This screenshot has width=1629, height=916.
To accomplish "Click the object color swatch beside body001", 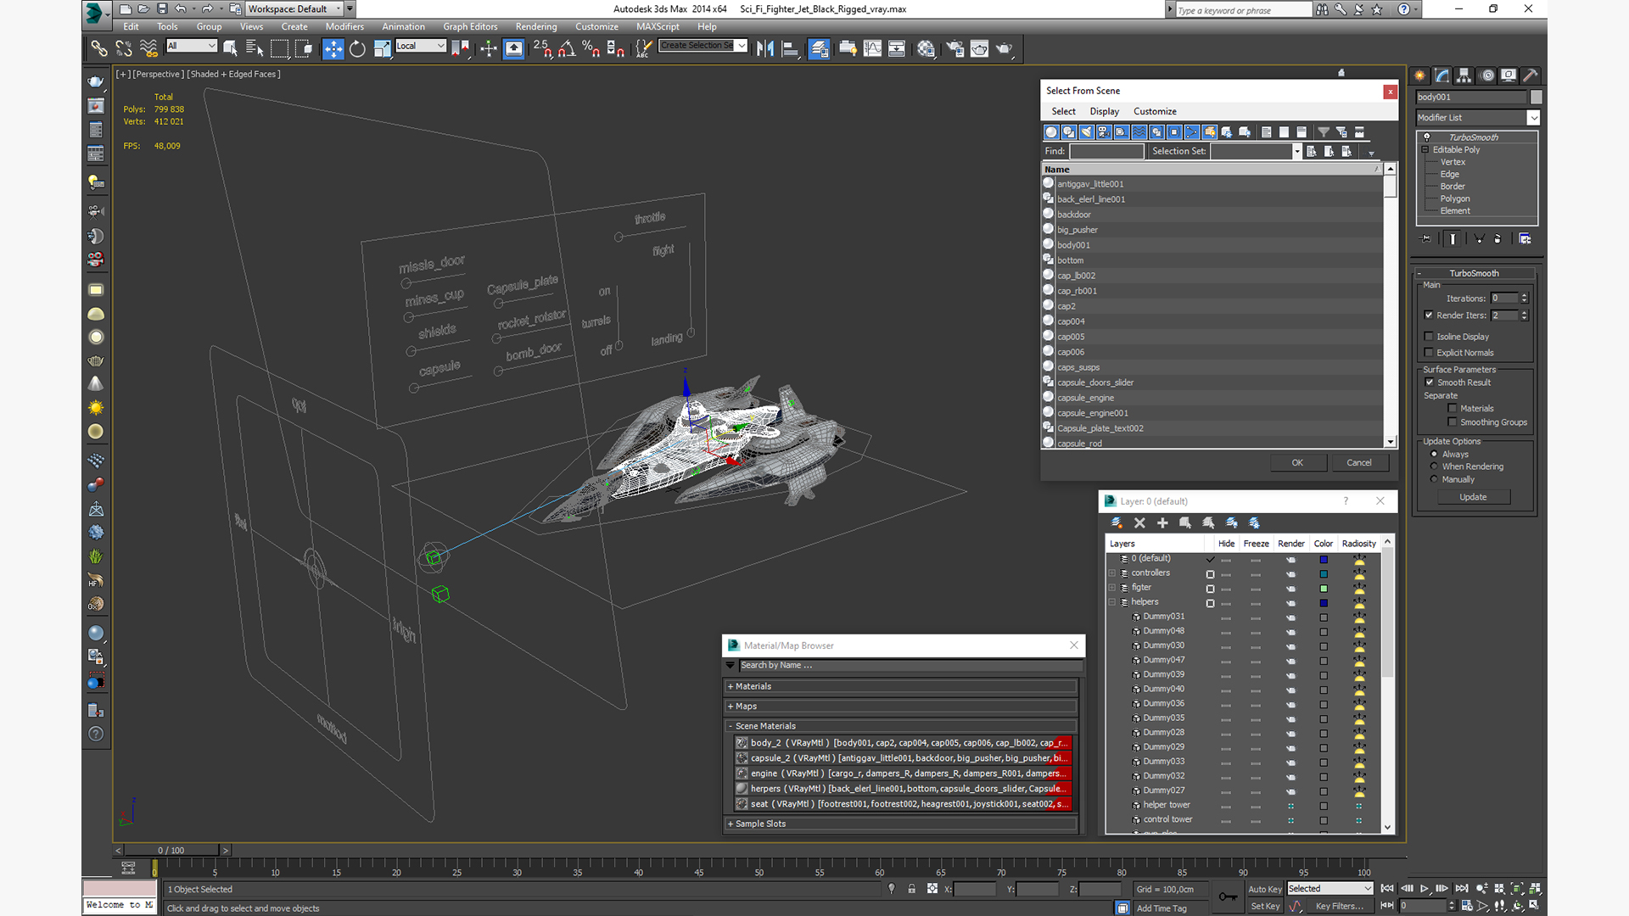I will (x=1537, y=97).
